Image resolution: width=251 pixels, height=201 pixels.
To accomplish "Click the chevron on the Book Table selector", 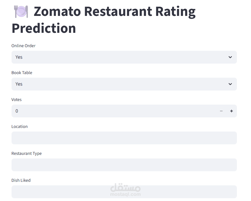I will pyautogui.click(x=230, y=84).
